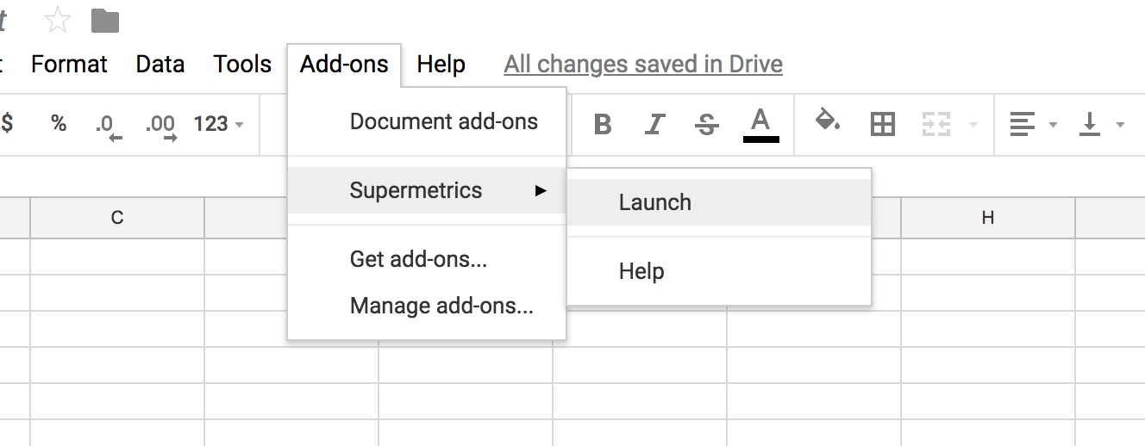Image resolution: width=1145 pixels, height=446 pixels.
Task: Select column H header
Action: [x=988, y=218]
